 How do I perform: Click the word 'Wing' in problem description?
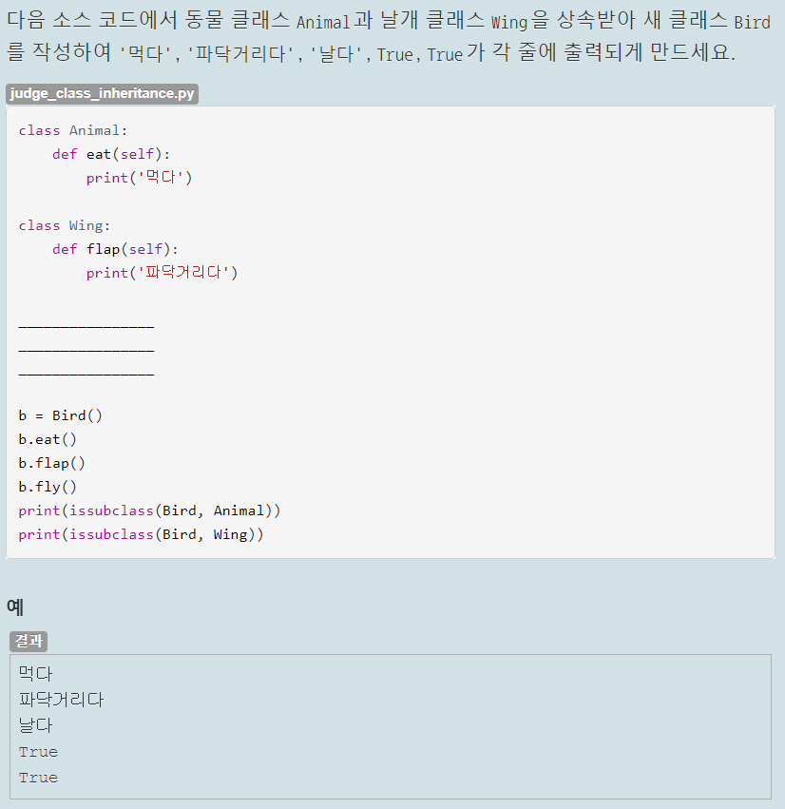coord(509,23)
